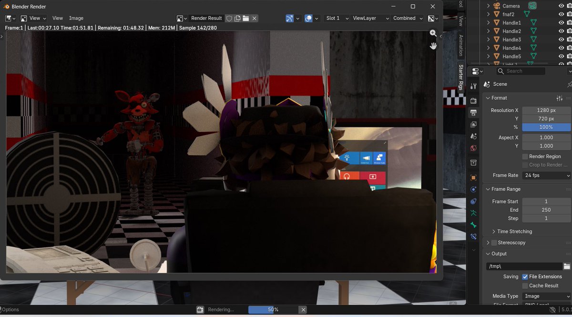Click the /tmp\ output path field
572x317 pixels.
pos(524,266)
